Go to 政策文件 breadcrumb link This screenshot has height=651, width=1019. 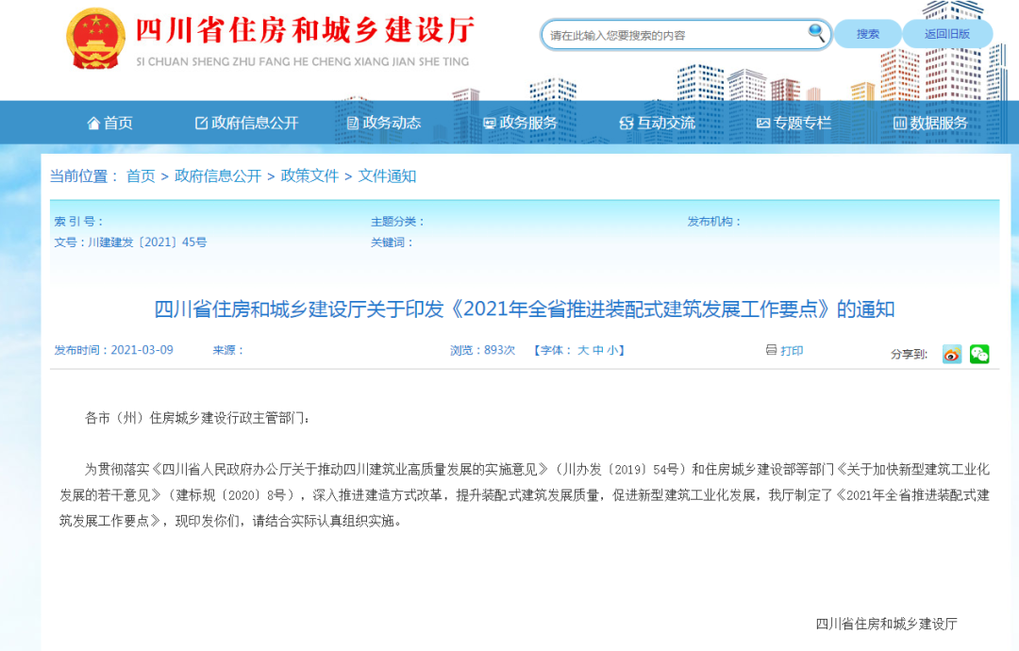coord(309,176)
